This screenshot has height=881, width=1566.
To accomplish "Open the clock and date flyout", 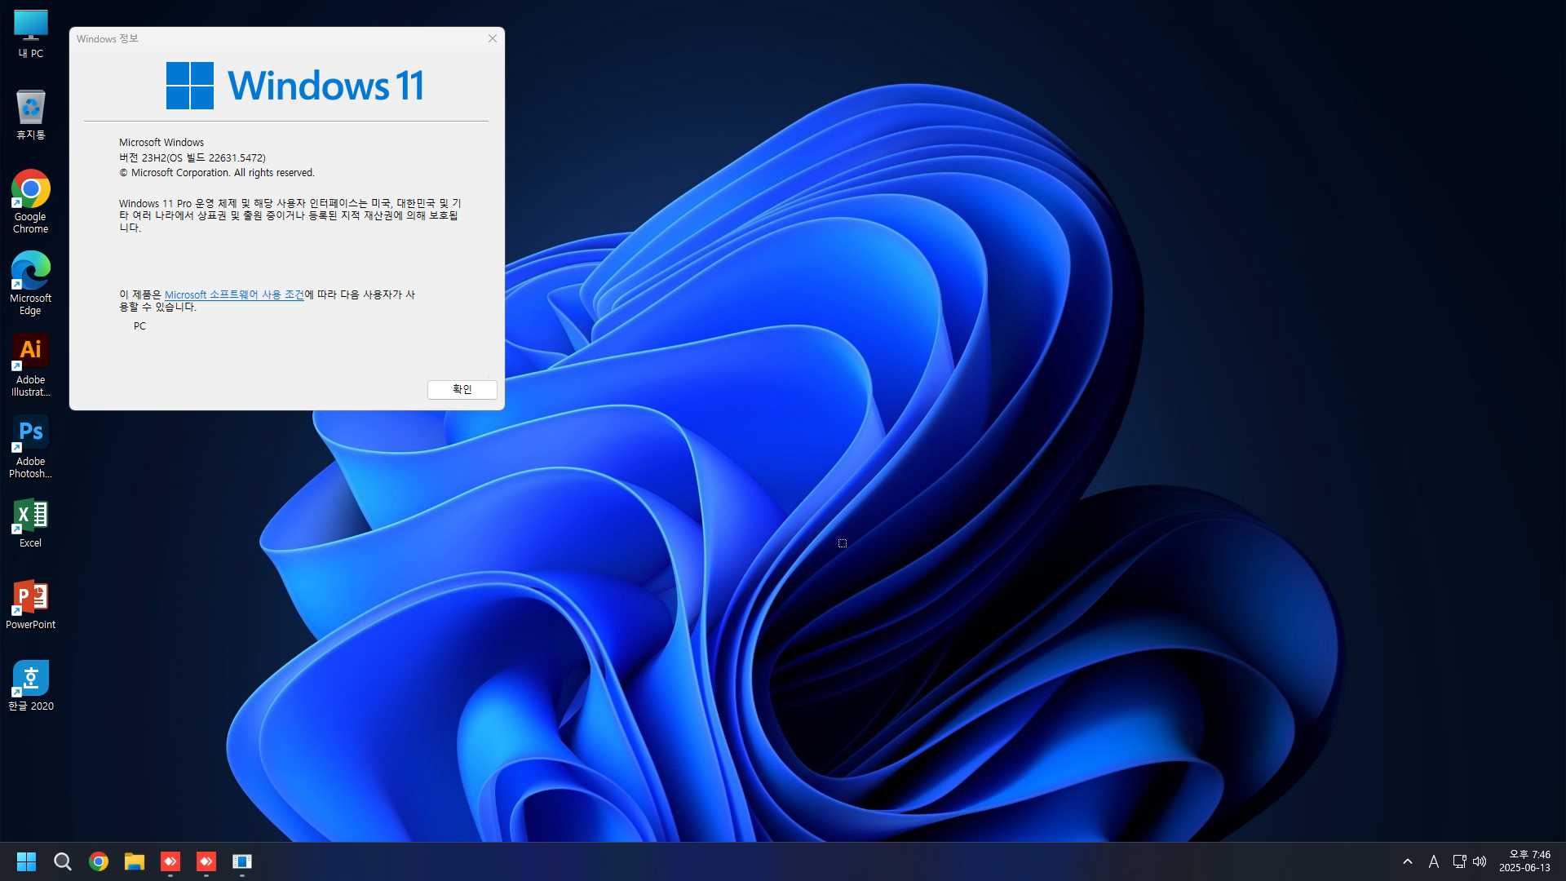I will coord(1524,861).
